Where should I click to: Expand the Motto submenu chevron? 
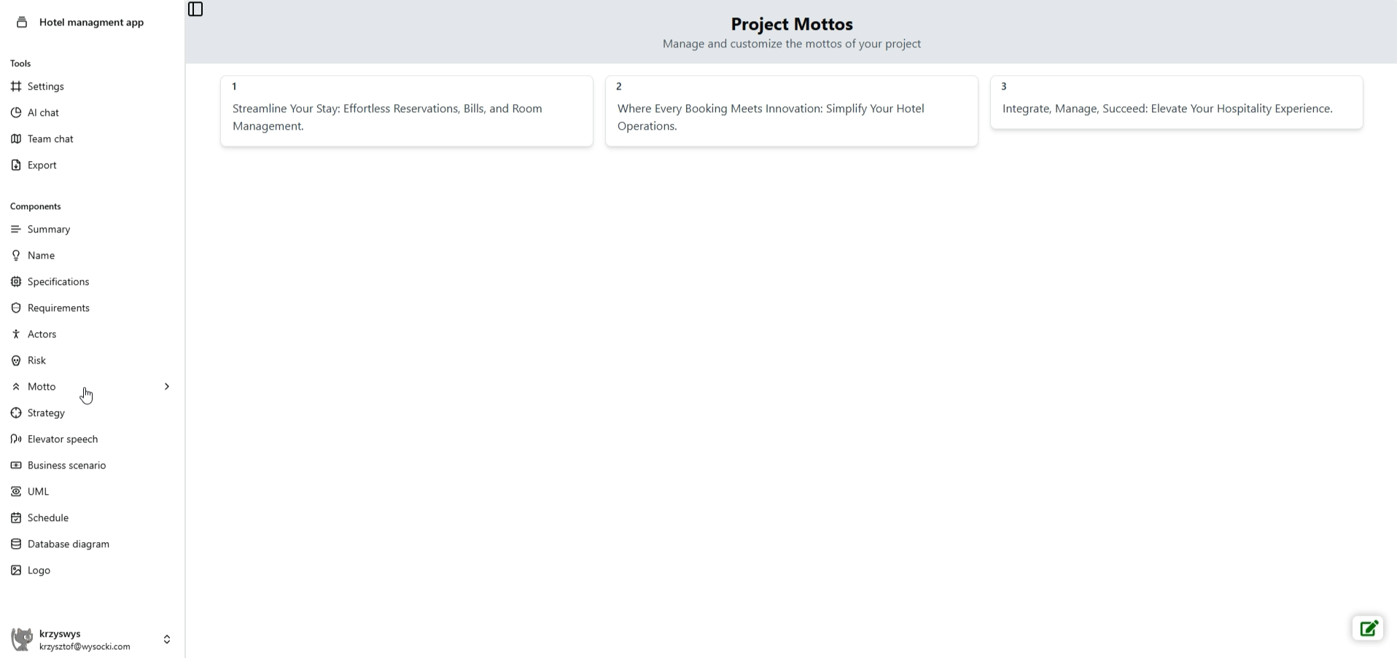[x=167, y=387]
